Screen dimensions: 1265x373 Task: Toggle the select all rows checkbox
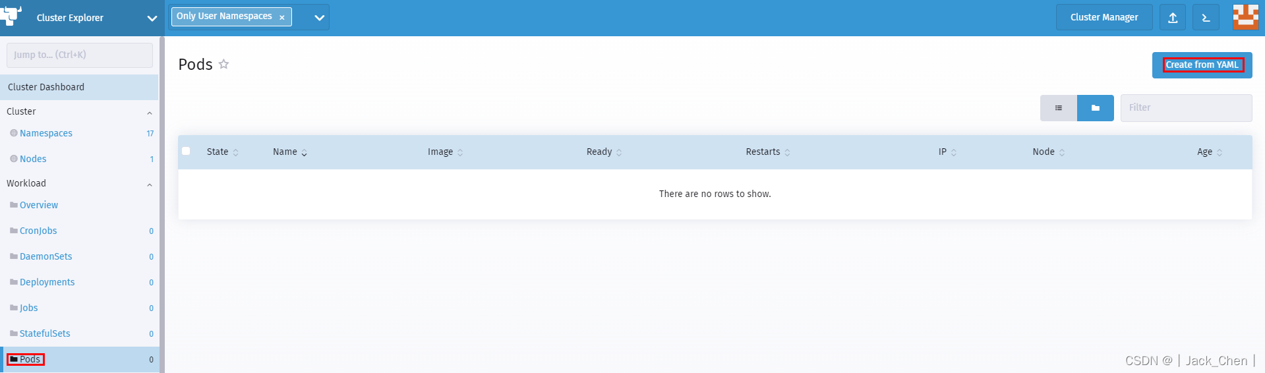(x=186, y=151)
